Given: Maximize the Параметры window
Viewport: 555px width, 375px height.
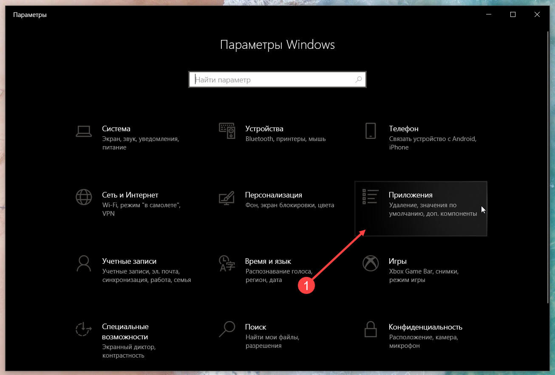Looking at the screenshot, I should tap(513, 14).
